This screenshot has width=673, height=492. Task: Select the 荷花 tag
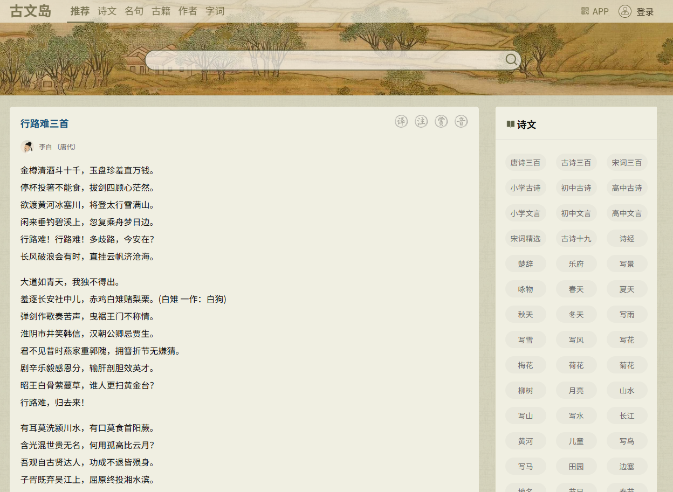coord(576,365)
